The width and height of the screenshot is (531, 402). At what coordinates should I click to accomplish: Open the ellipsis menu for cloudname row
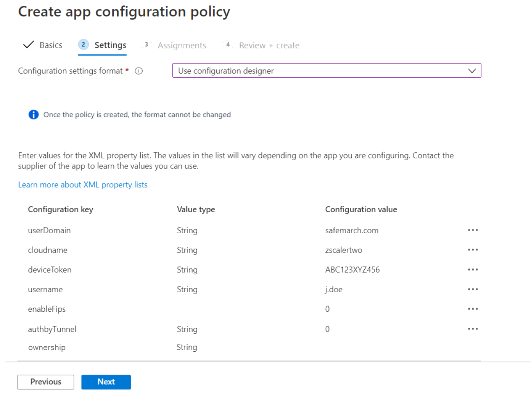pyautogui.click(x=473, y=250)
